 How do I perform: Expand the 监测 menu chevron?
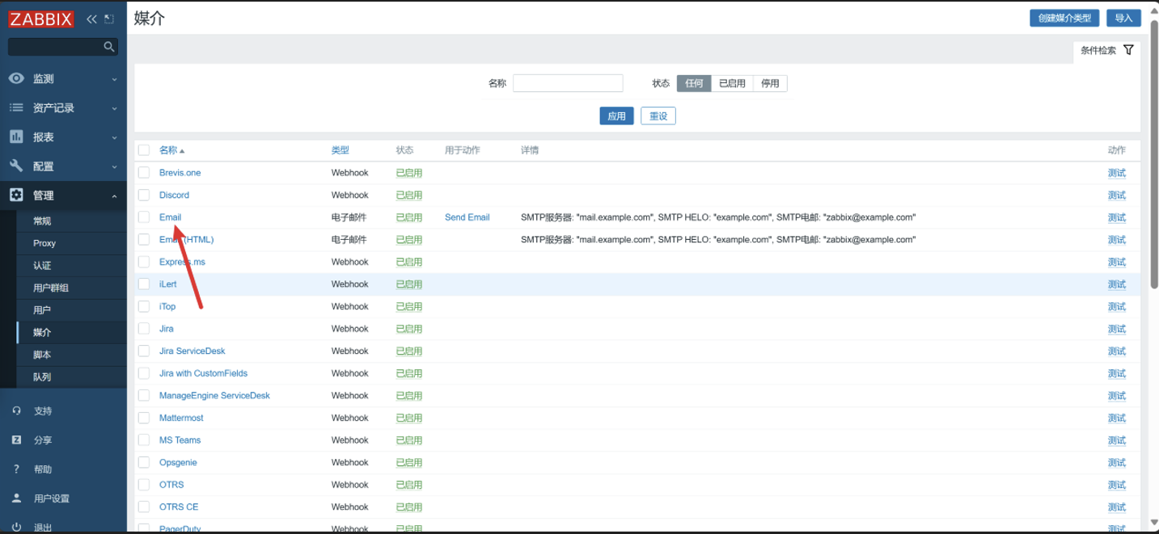[114, 79]
